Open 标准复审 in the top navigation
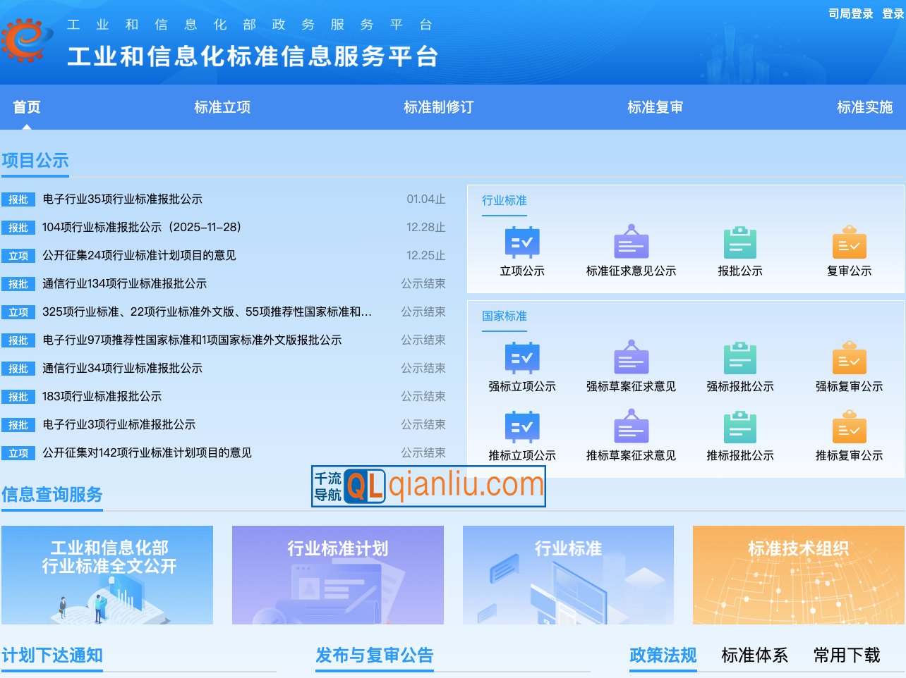Image resolution: width=906 pixels, height=678 pixels. [x=654, y=107]
